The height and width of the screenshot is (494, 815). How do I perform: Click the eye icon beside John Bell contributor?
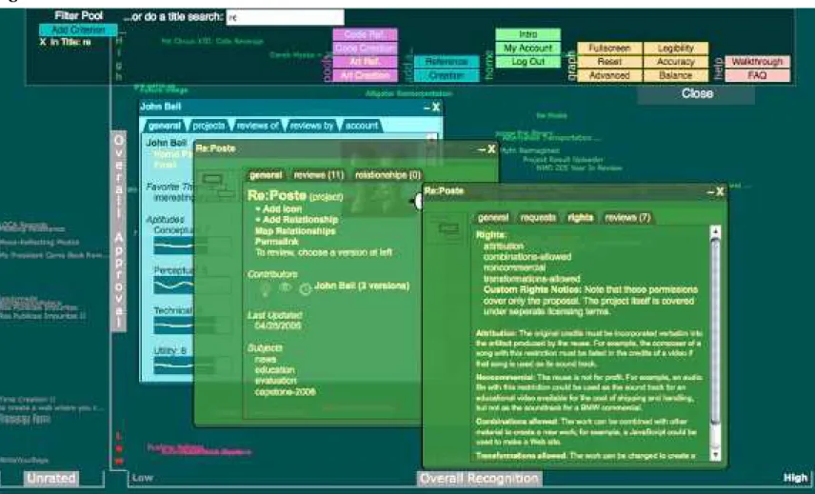[x=285, y=287]
